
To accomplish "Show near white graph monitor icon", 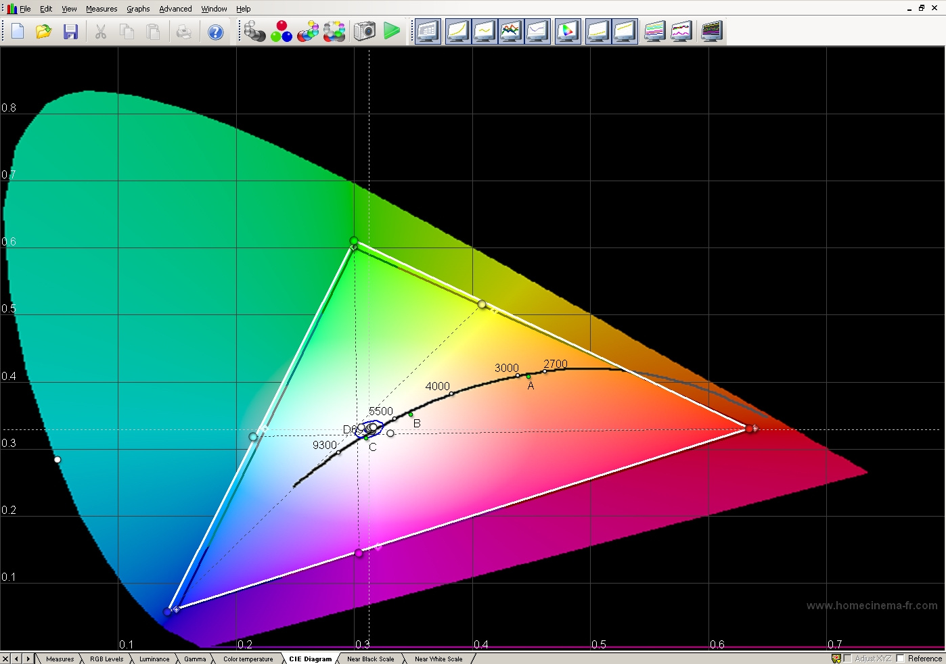I will [x=625, y=32].
